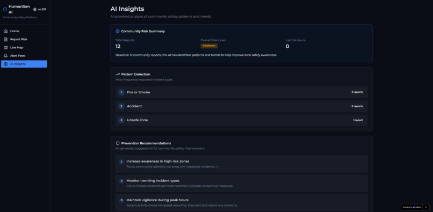
Task: Click rank number 3 beside Unsafe Zone
Action: 121,120
